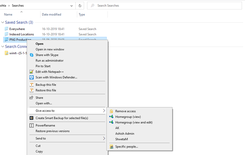Screen dimensions: 245x155
Task: Give access to ShwetaM
Action: [121, 139]
